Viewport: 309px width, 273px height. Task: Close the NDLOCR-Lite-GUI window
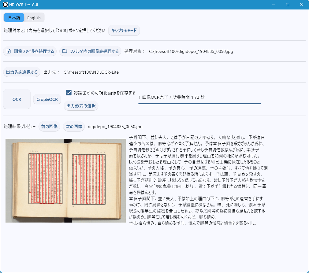click(x=302, y=5)
